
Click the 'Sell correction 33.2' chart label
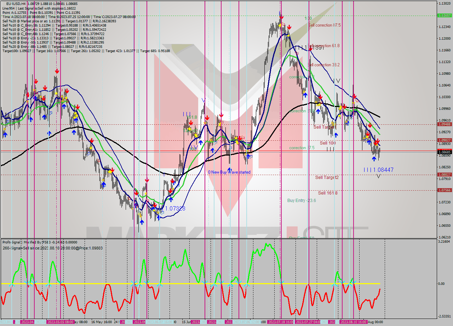[323, 65]
